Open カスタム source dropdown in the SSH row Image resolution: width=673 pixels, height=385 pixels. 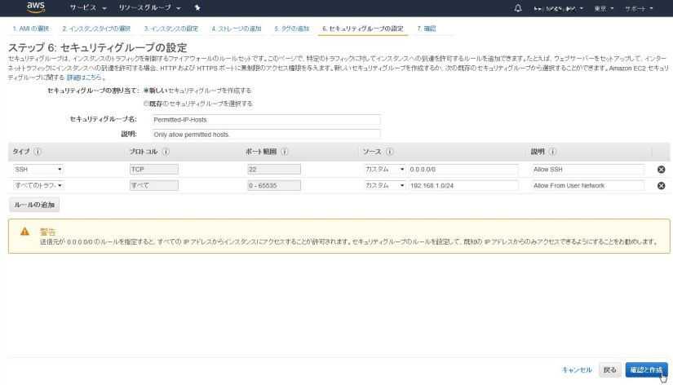tap(385, 170)
